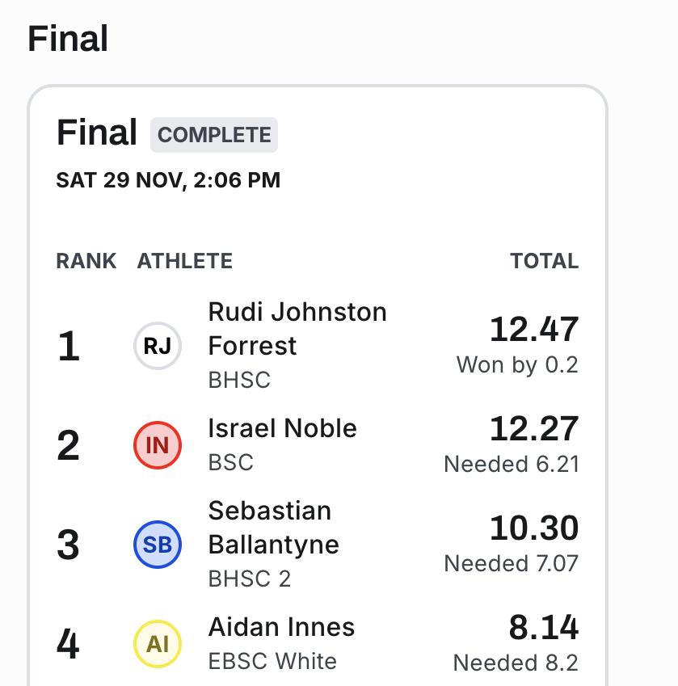Click the COMPLETE status badge
The height and width of the screenshot is (686, 678).
pyautogui.click(x=214, y=135)
